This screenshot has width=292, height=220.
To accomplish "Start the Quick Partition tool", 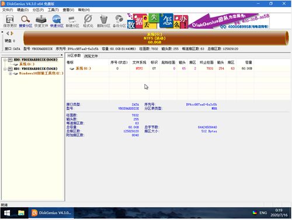I will (x=57, y=21).
